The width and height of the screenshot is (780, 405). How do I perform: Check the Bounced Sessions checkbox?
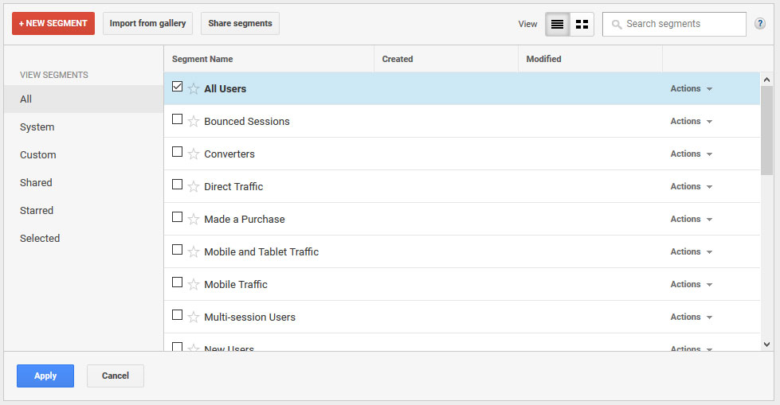(177, 119)
